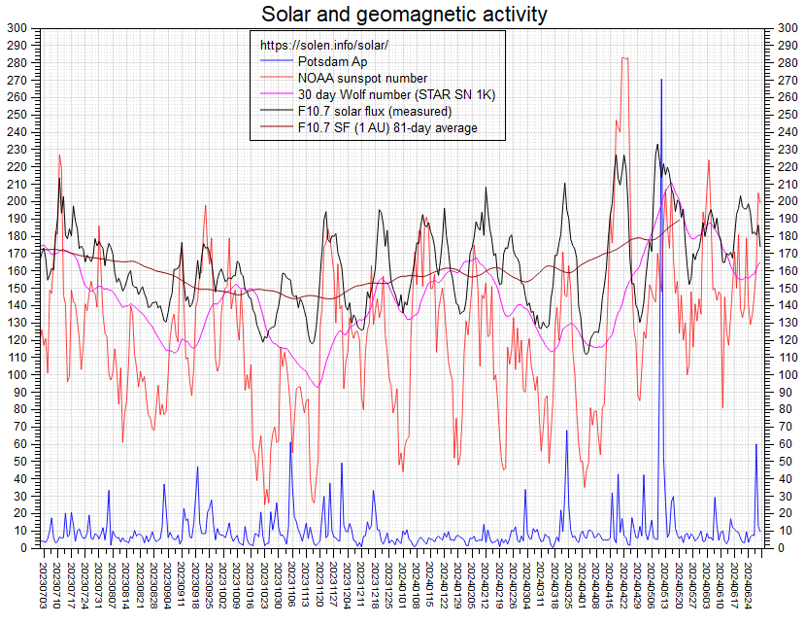Click the x-axis date label 20230904
Viewport: 805px width, 624px height.
point(167,585)
